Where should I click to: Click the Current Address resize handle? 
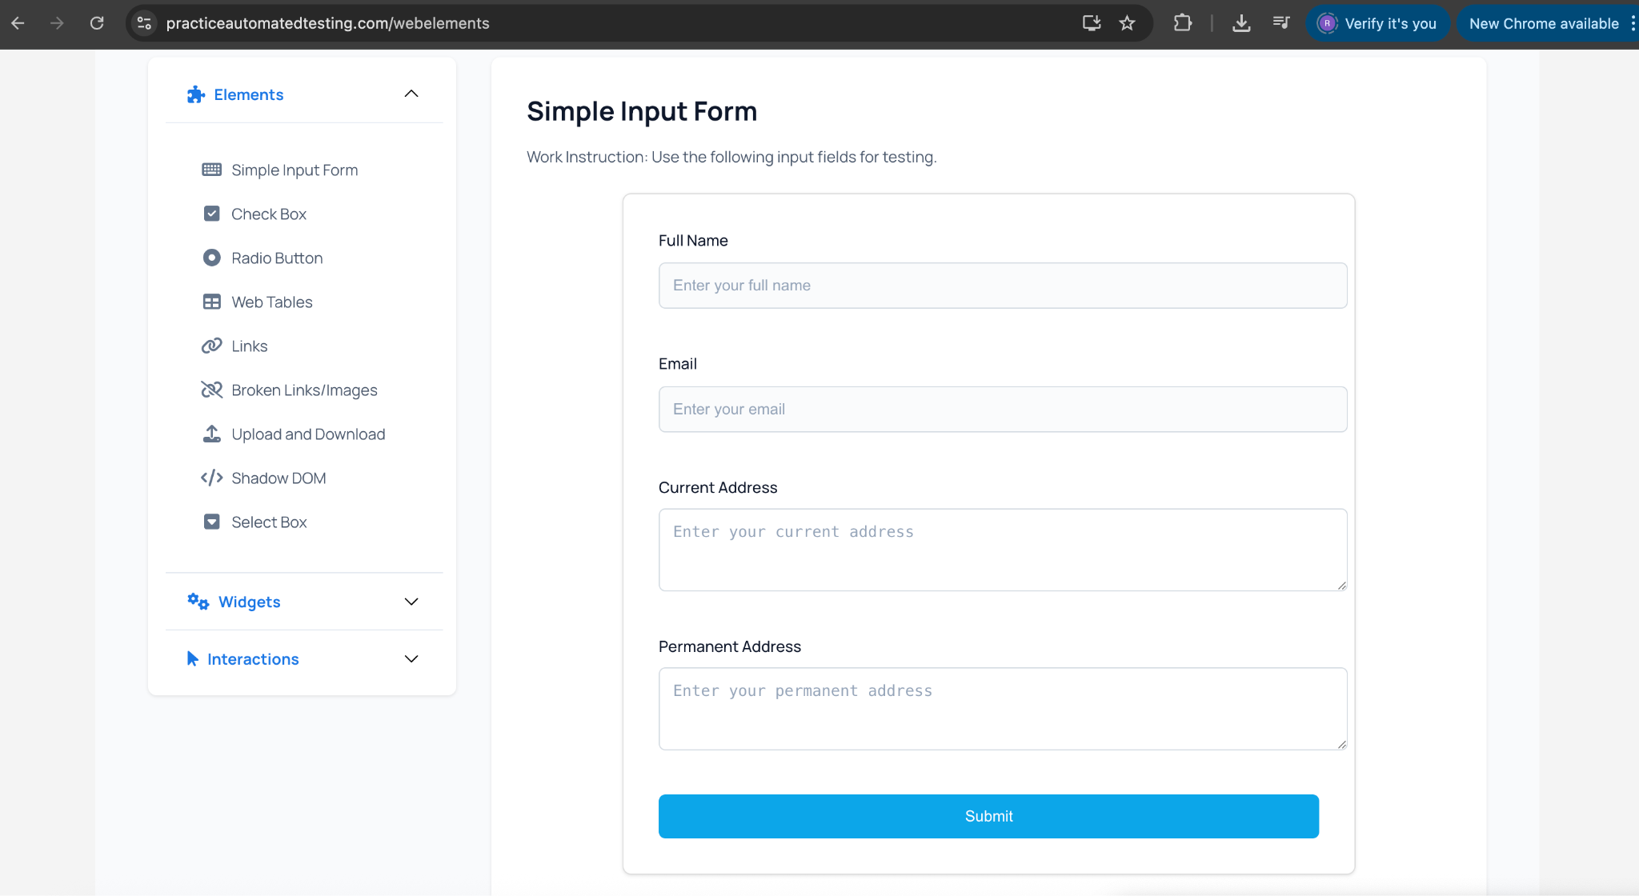click(1342, 586)
